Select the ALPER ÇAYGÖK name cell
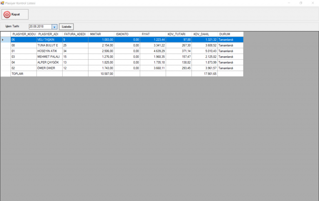The width and height of the screenshot is (319, 201). pyautogui.click(x=49, y=62)
